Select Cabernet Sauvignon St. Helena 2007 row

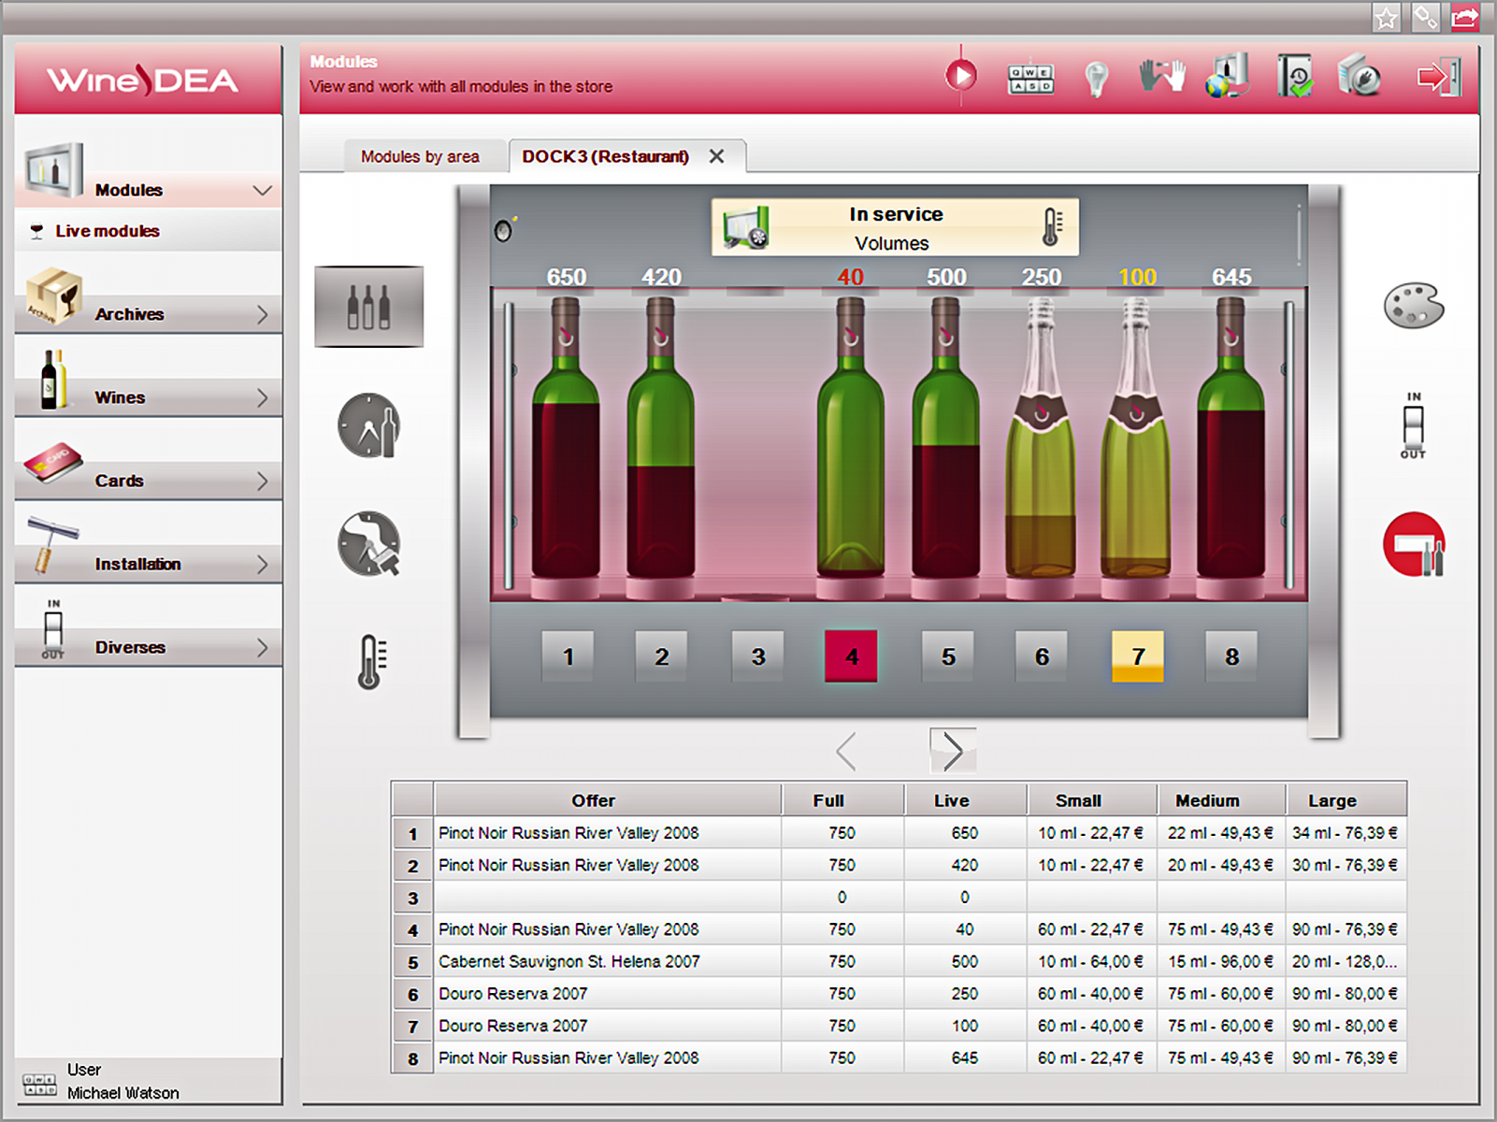click(569, 961)
